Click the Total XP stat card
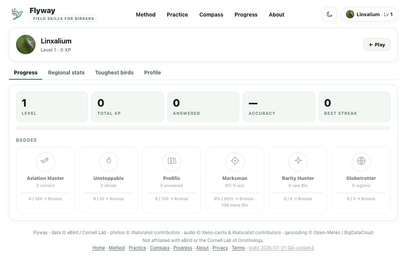Viewport: 411px width, 270px height. coord(127,107)
